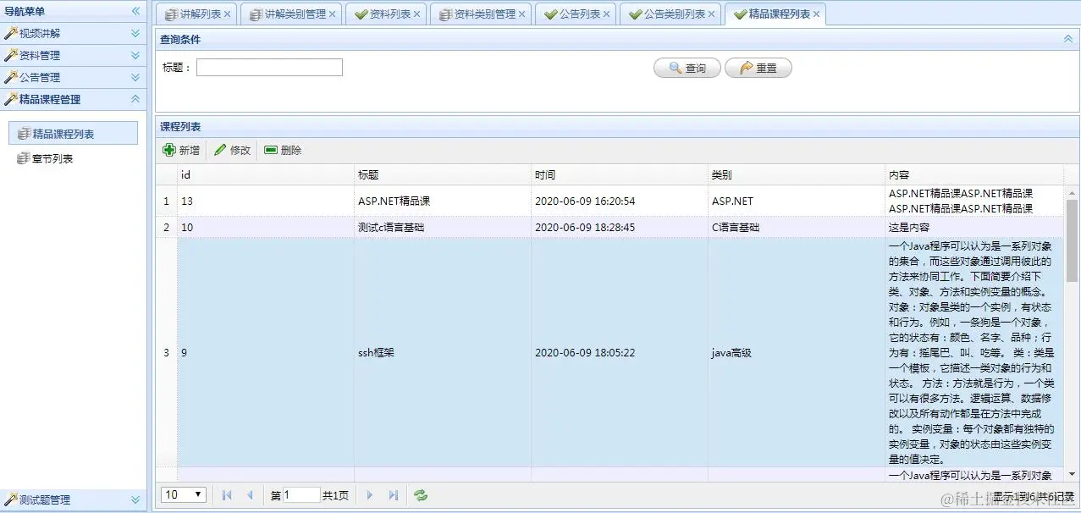Close the 讲解类别管理 tab
Image resolution: width=1081 pixels, height=513 pixels.
(x=332, y=14)
